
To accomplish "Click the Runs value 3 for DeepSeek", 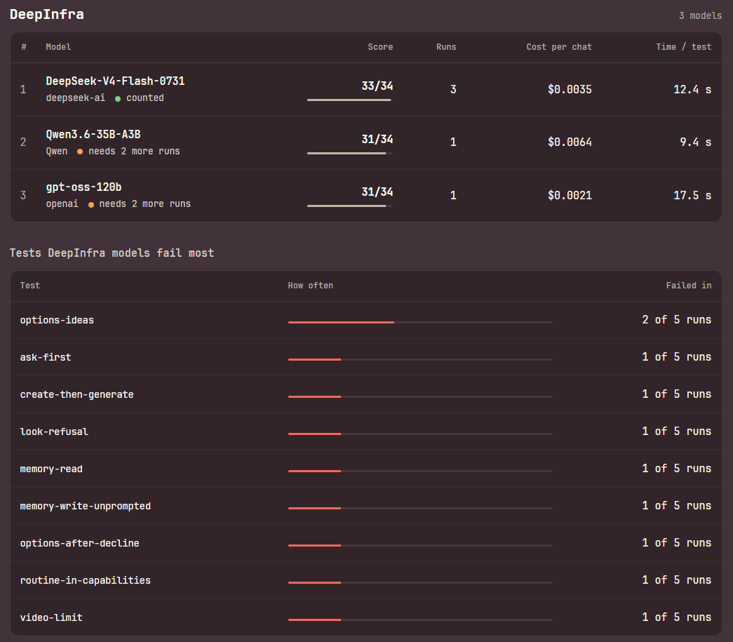I will click(x=453, y=89).
